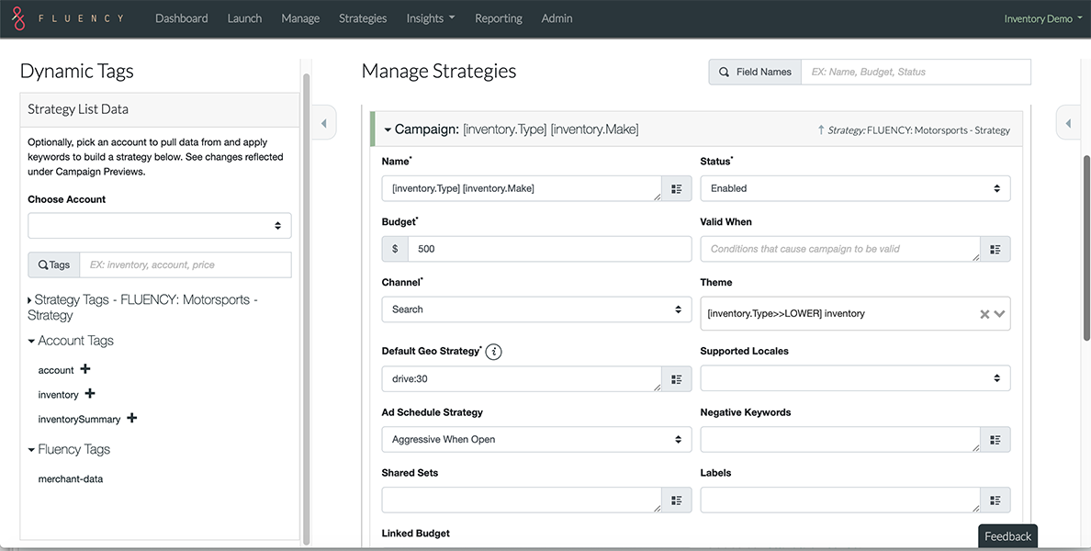1091x551 pixels.
Task: Toggle the right side panel arrow
Action: point(1068,123)
